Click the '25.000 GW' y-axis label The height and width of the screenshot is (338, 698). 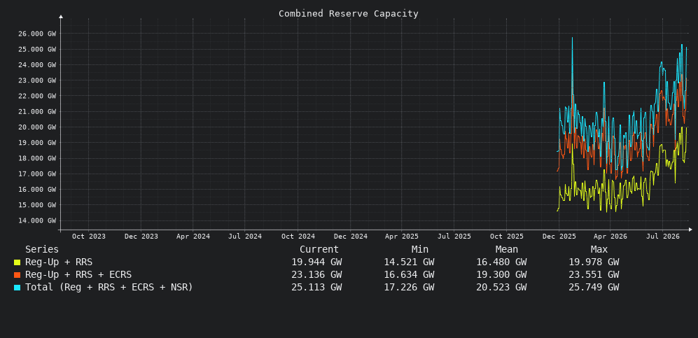pyautogui.click(x=37, y=50)
